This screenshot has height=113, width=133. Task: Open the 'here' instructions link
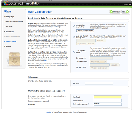coord(46,61)
